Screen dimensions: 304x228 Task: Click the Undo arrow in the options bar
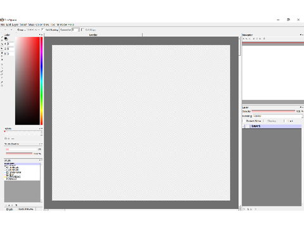[x=5, y=30]
